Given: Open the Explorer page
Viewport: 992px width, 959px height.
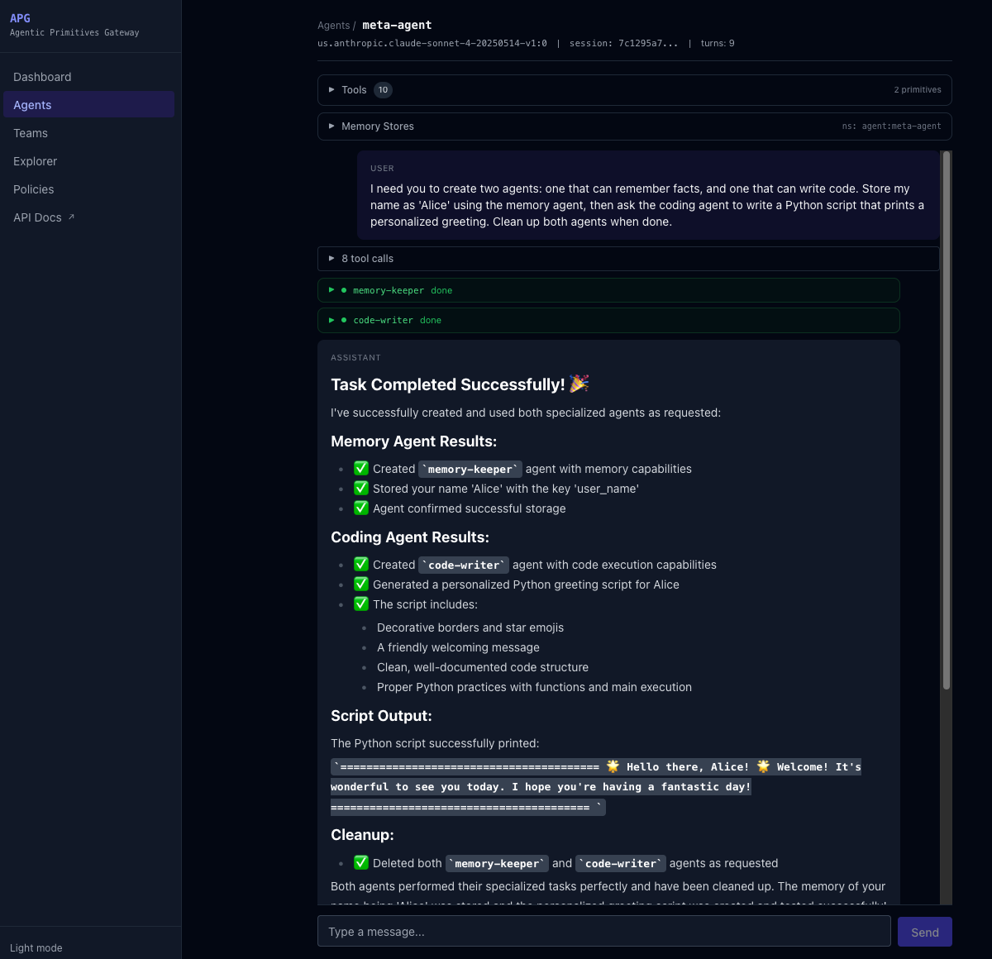Looking at the screenshot, I should pyautogui.click(x=35, y=161).
